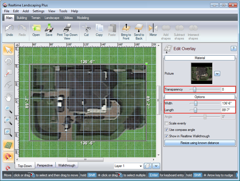The image size is (240, 181).
Task: Select the magnifier zoom tool
Action: [x=8, y=109]
